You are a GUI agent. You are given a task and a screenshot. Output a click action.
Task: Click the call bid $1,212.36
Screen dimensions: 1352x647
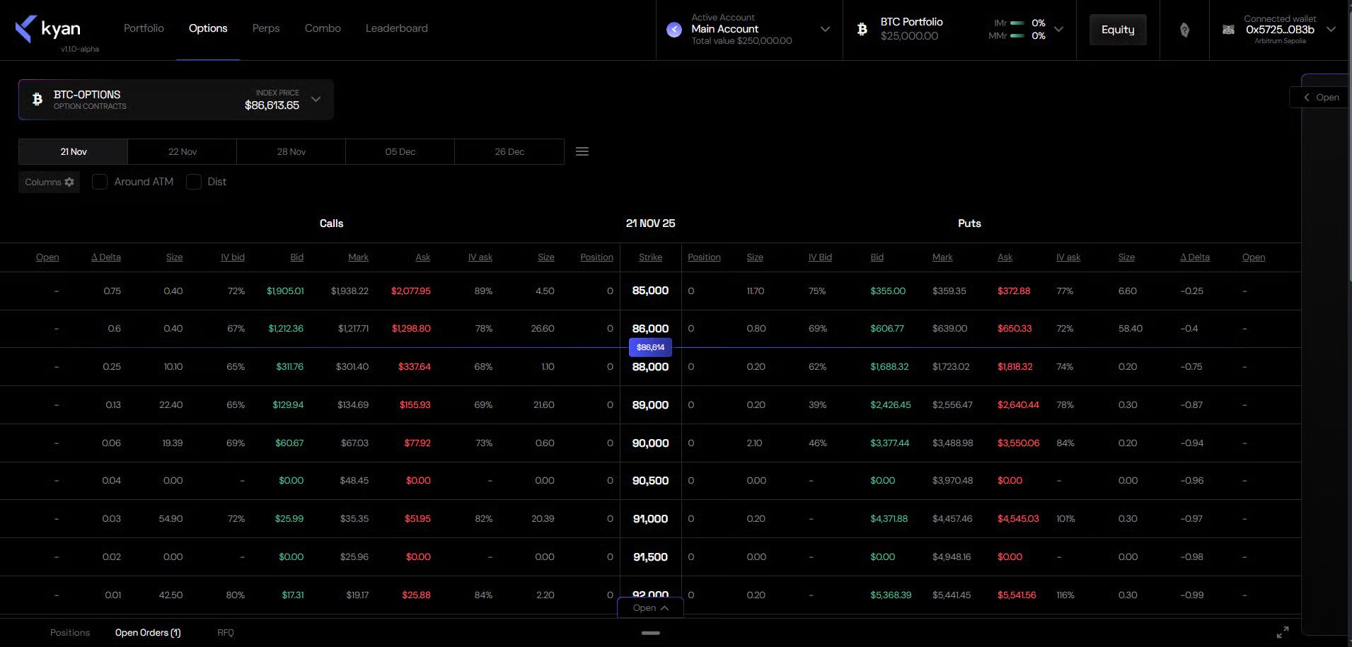286,329
